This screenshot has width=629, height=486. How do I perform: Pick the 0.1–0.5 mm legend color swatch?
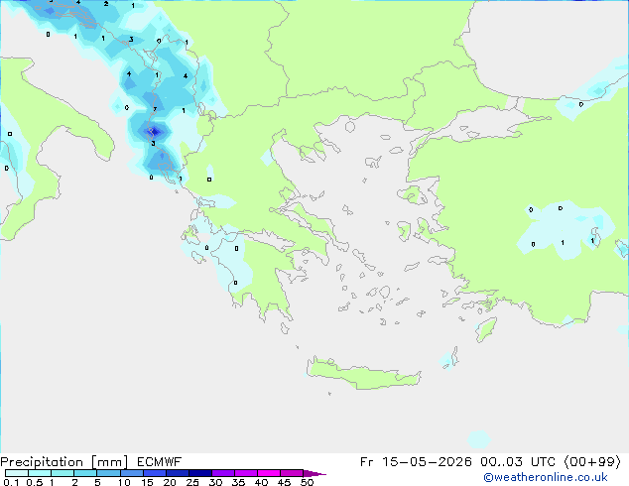pos(17,473)
